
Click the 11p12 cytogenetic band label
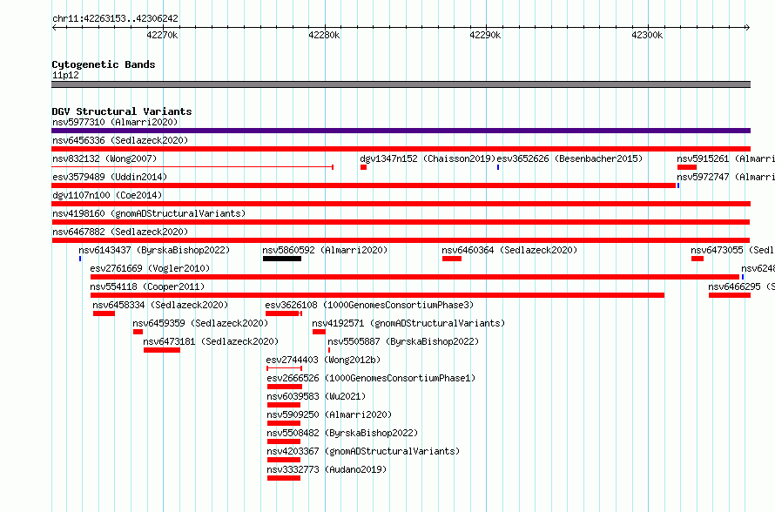pos(65,75)
